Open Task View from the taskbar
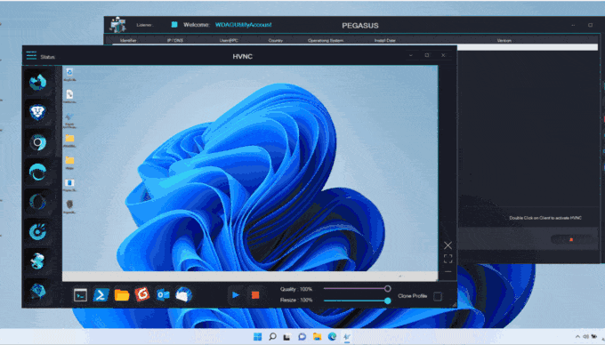The width and height of the screenshot is (605, 345). tap(287, 336)
